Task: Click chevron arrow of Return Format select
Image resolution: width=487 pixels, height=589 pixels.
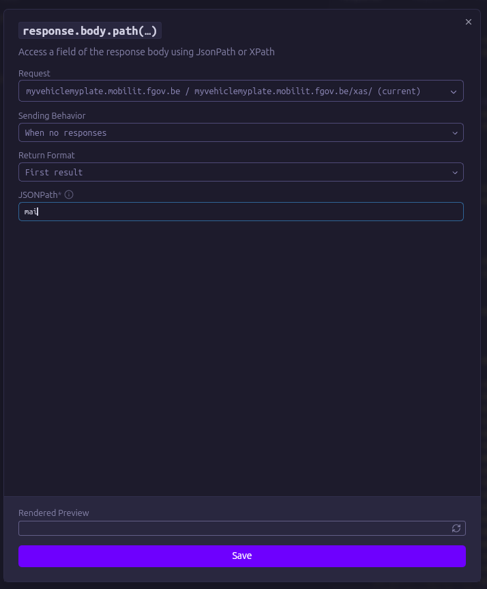Action: tap(455, 173)
